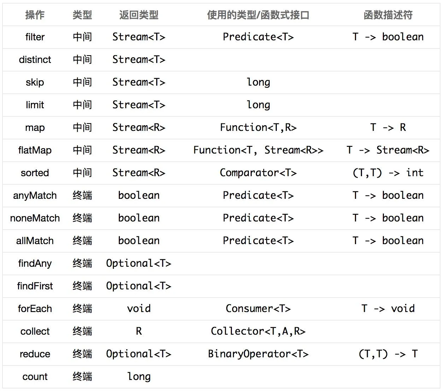Click the Comparator<T> interface cell

click(258, 173)
